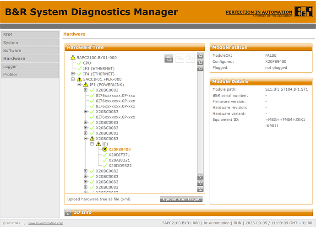The image size is (316, 227).
Task: Collapse the warning-flagged X20BC0083 node
Action: point(86,138)
